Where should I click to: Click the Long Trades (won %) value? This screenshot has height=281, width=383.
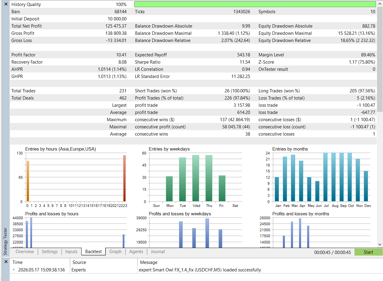coord(362,91)
